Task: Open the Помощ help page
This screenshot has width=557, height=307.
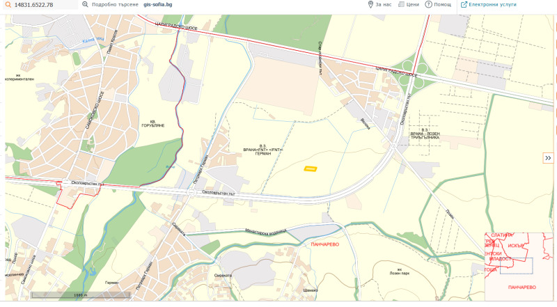Action: 443,5
